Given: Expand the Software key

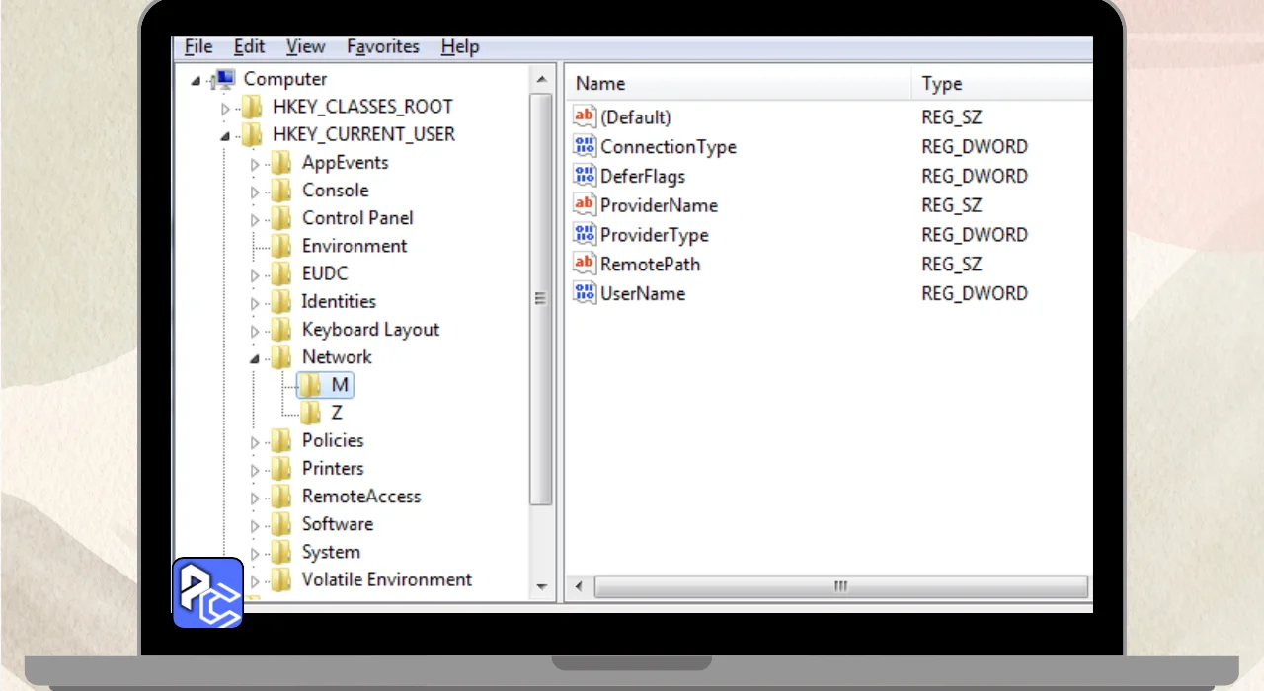Looking at the screenshot, I should pos(255,525).
